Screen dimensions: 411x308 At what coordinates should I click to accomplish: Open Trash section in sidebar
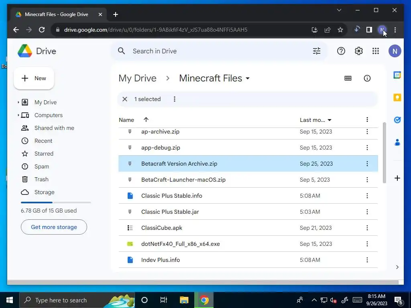(41, 179)
